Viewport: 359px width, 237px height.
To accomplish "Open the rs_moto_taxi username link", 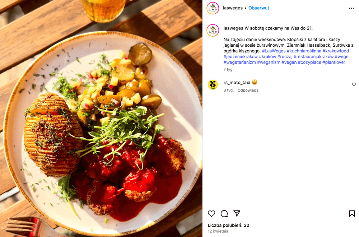I will point(237,83).
